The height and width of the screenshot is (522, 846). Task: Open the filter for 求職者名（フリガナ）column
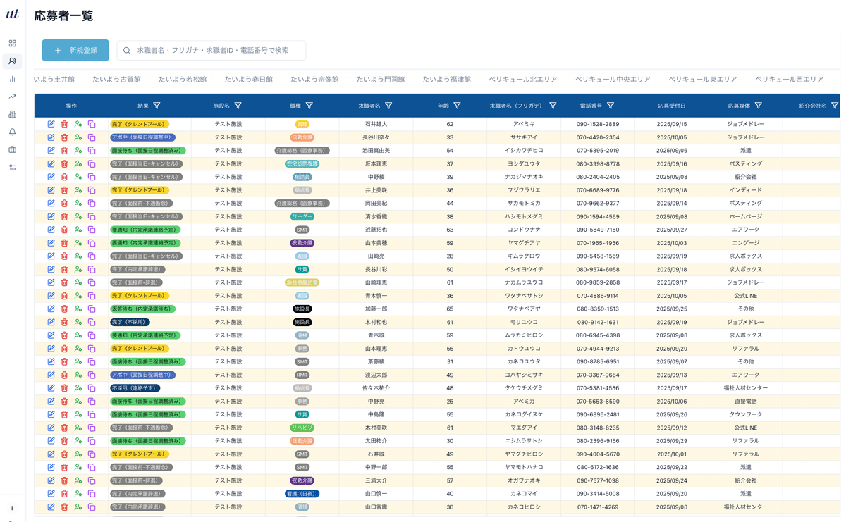(x=553, y=106)
